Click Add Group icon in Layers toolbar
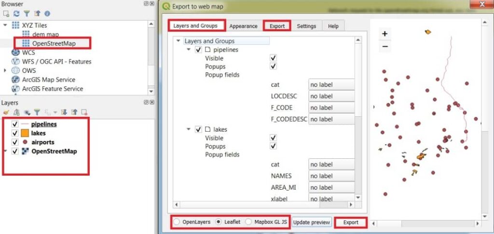494x234 pixels. click(x=16, y=112)
